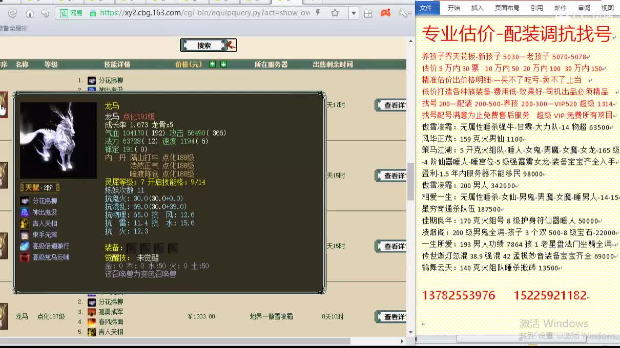The width and height of the screenshot is (620, 348).
Task: Select the 神出鬼没 skill icon in popup
Action: (25, 212)
